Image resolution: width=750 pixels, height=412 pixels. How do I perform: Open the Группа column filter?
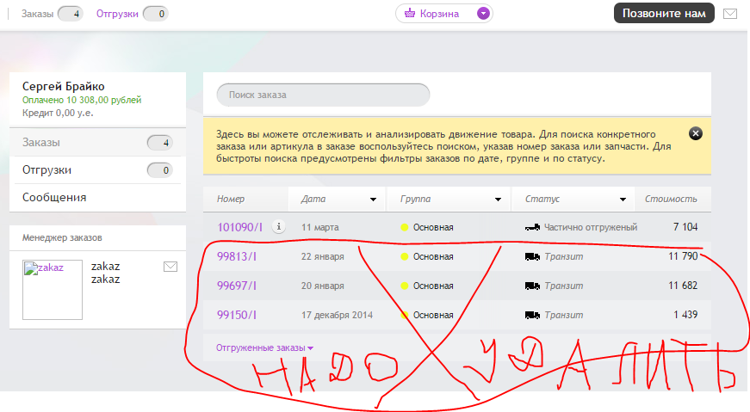pyautogui.click(x=498, y=200)
